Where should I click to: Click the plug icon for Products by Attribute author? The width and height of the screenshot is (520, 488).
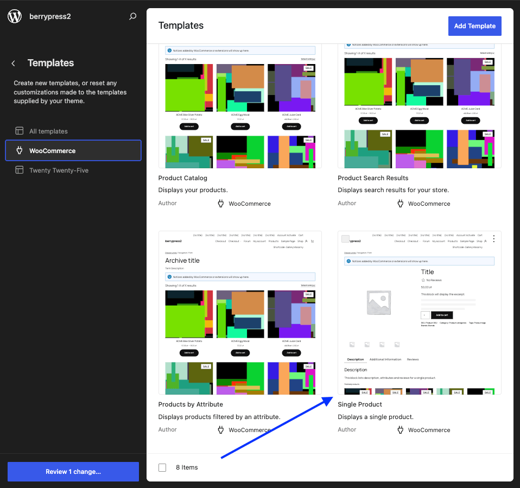point(221,430)
